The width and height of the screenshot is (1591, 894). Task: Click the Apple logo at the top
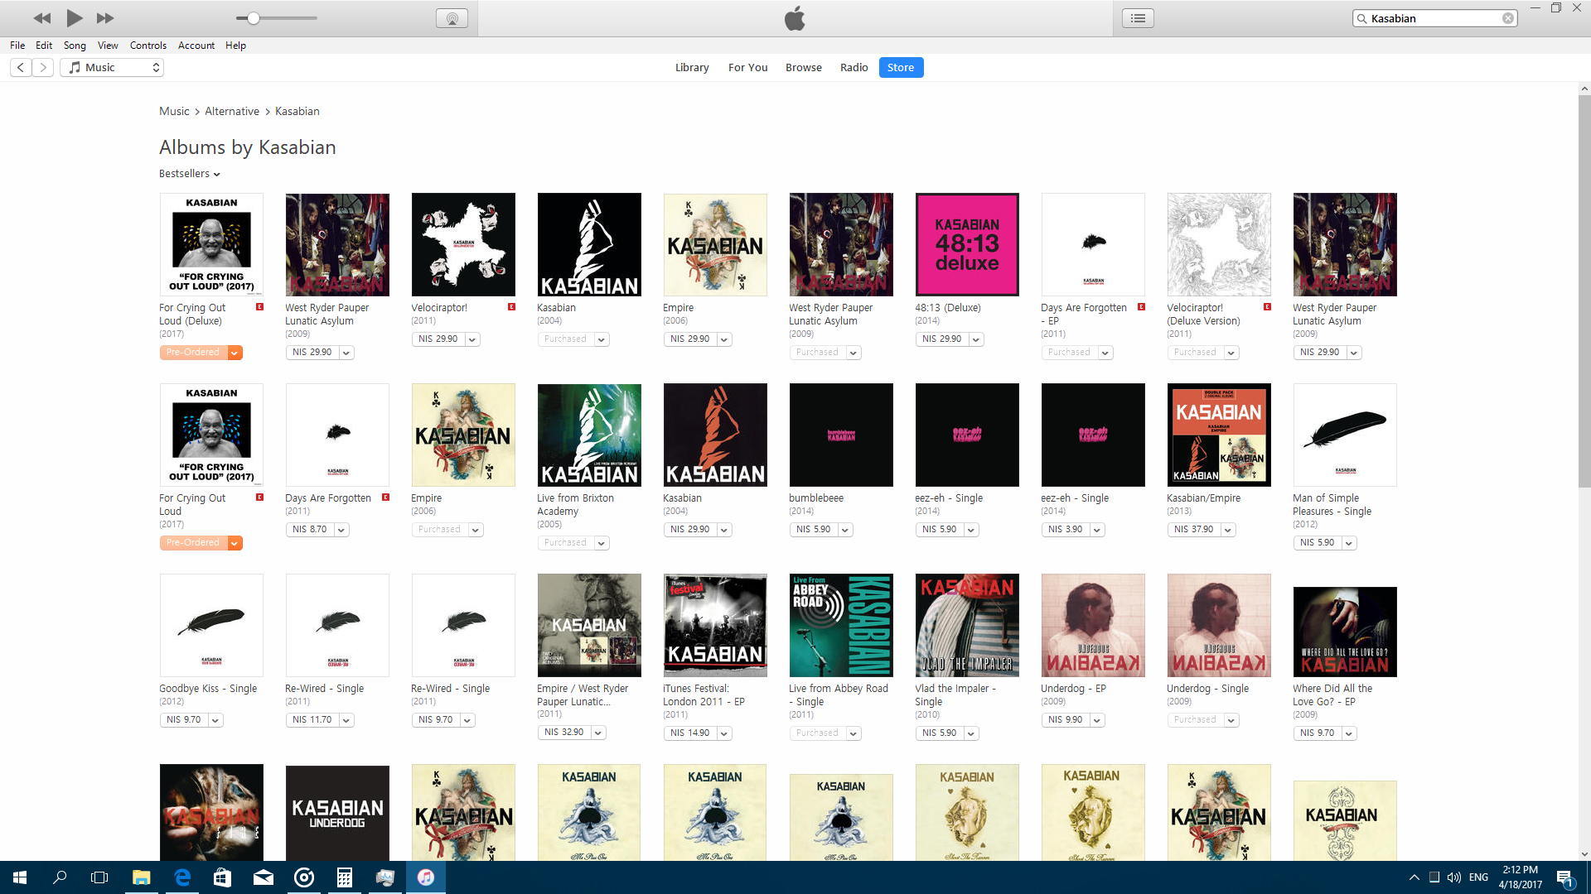[x=795, y=17]
